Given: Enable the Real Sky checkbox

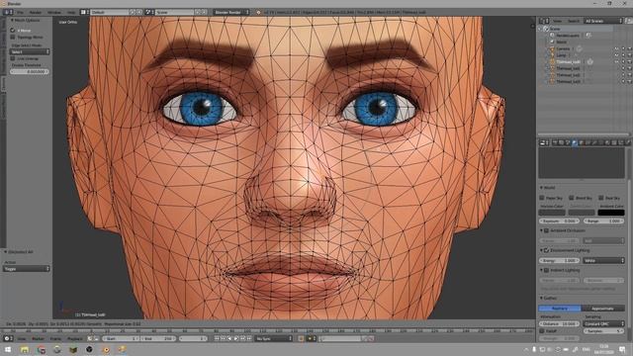Looking at the screenshot, I should pyautogui.click(x=600, y=198).
